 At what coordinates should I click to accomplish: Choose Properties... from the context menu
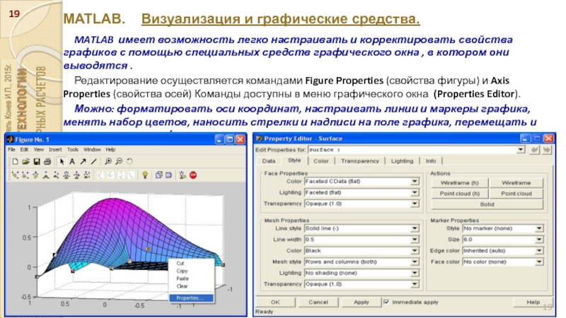(189, 298)
